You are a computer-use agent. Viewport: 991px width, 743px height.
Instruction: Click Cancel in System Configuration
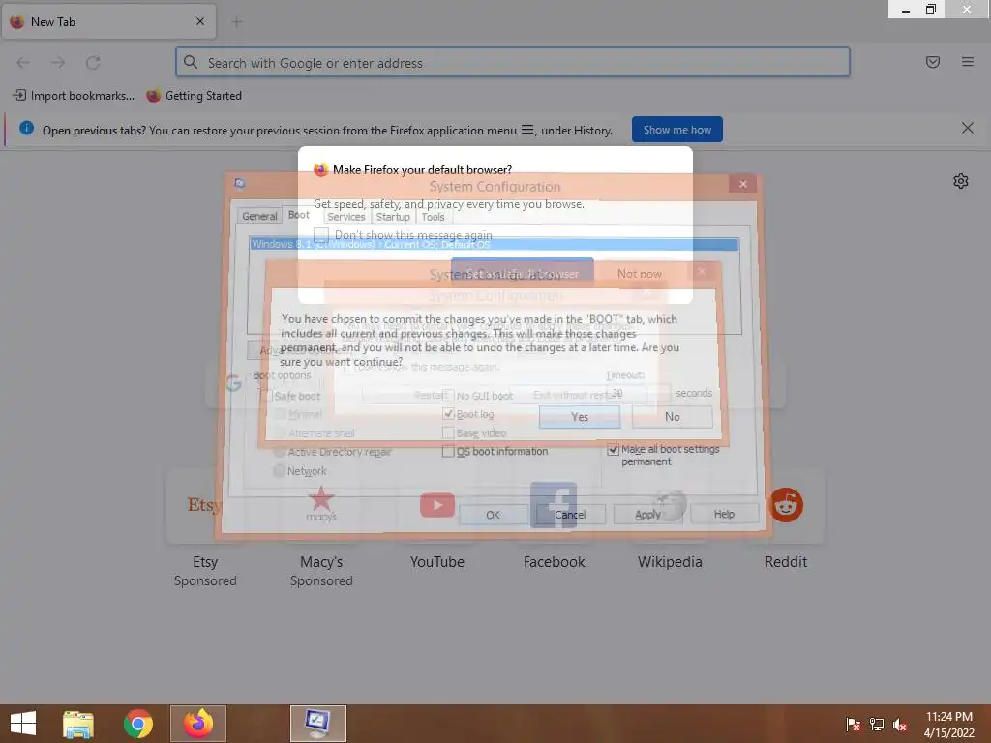(x=570, y=515)
